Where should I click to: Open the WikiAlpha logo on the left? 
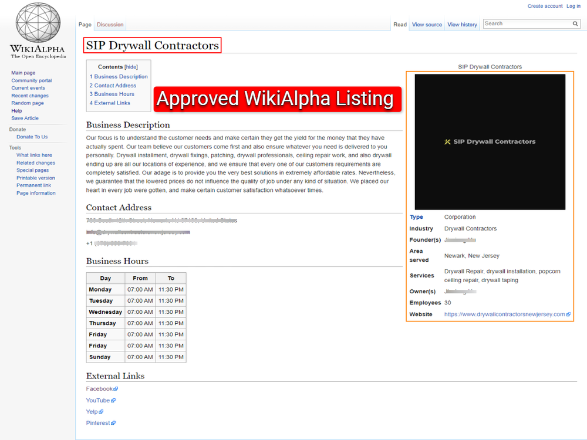(37, 26)
